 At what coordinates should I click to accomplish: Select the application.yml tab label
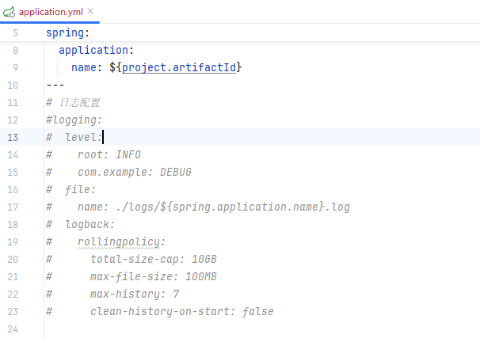click(51, 12)
